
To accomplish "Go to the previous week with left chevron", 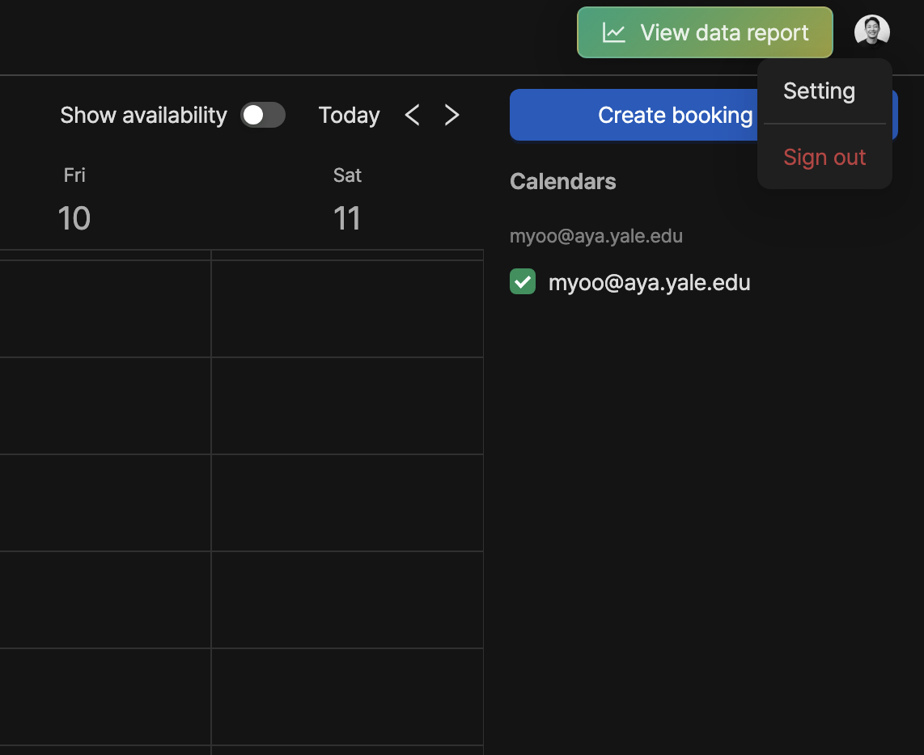I will click(412, 116).
